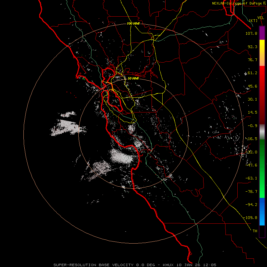Click the "TH" legend label
267x267 pixels.
(x=255, y=231)
